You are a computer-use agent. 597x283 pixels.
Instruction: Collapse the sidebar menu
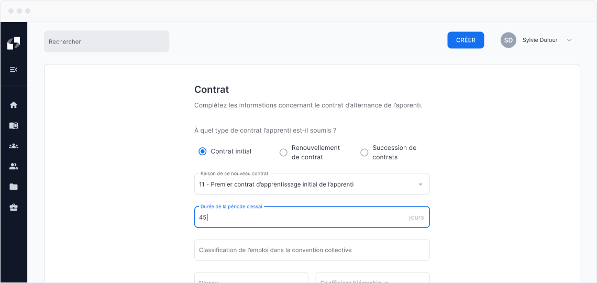pos(14,70)
